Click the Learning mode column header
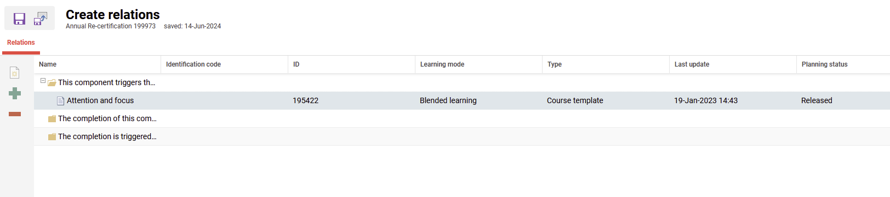This screenshot has width=890, height=197. [x=479, y=64]
